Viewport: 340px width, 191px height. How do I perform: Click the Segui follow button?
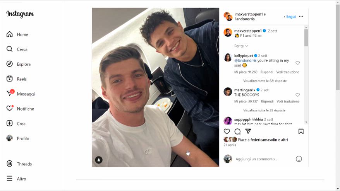(290, 17)
